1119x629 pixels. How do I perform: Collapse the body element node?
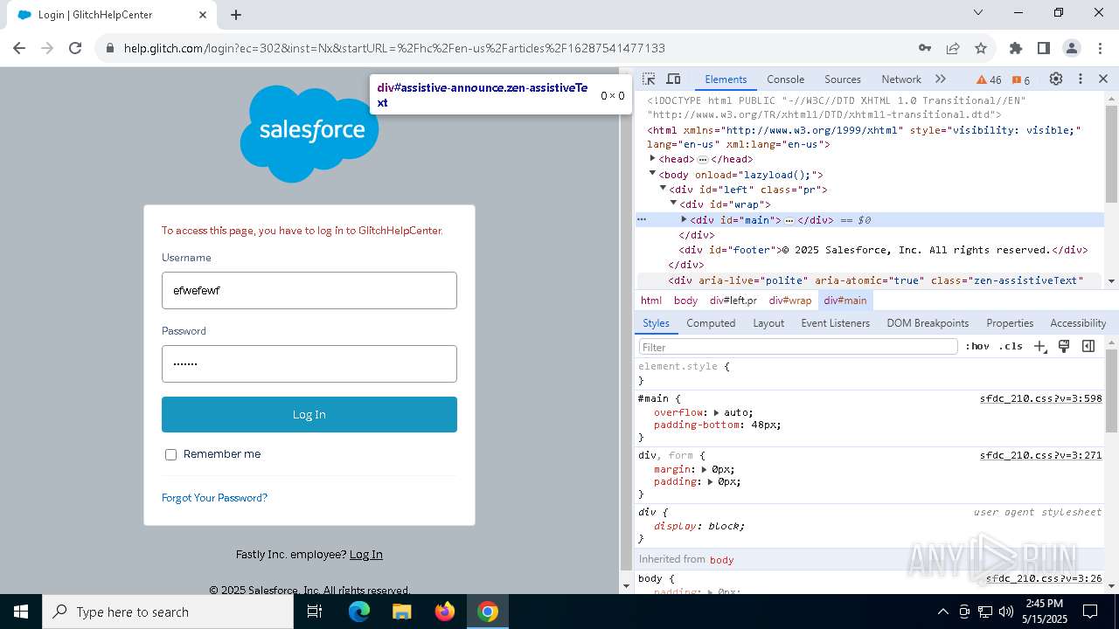[x=652, y=174]
